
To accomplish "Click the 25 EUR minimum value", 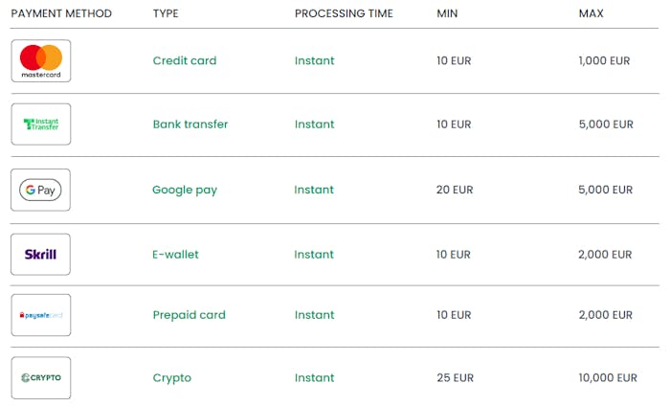I will pos(455,378).
